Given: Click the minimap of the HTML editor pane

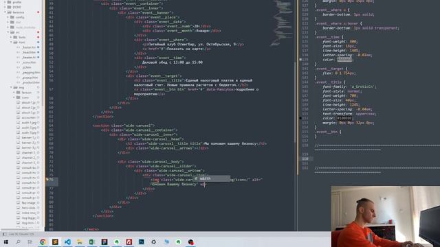Looking at the screenshot, I should 282,24.
